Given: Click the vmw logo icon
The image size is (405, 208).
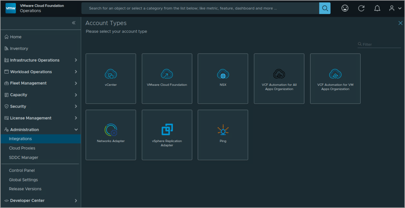Looking at the screenshot, I should click(11, 8).
